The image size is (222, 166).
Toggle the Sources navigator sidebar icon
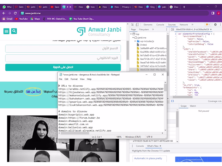(x=172, y=29)
